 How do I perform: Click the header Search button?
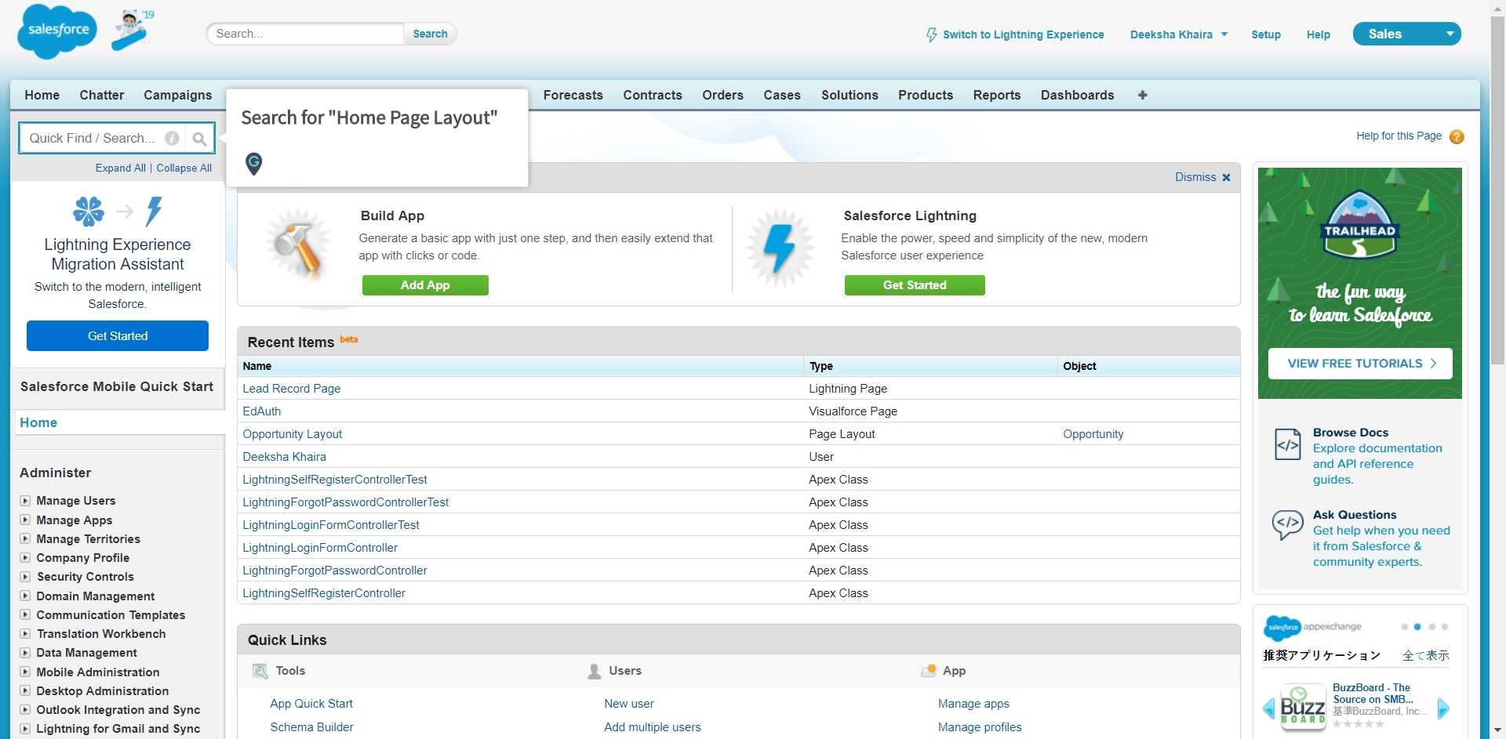pyautogui.click(x=430, y=34)
